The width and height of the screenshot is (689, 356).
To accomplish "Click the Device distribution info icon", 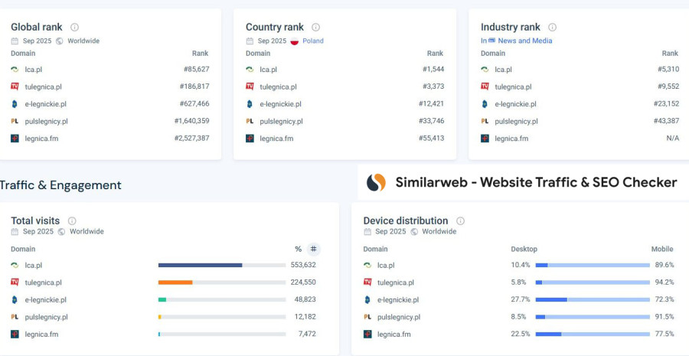I will click(460, 221).
